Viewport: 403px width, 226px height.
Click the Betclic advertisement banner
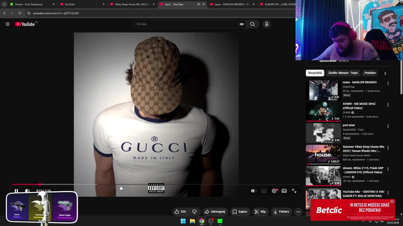(353, 210)
